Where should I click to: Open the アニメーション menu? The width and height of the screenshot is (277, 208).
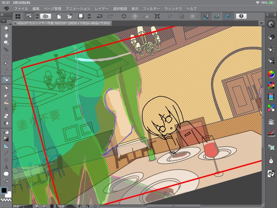pyautogui.click(x=78, y=9)
